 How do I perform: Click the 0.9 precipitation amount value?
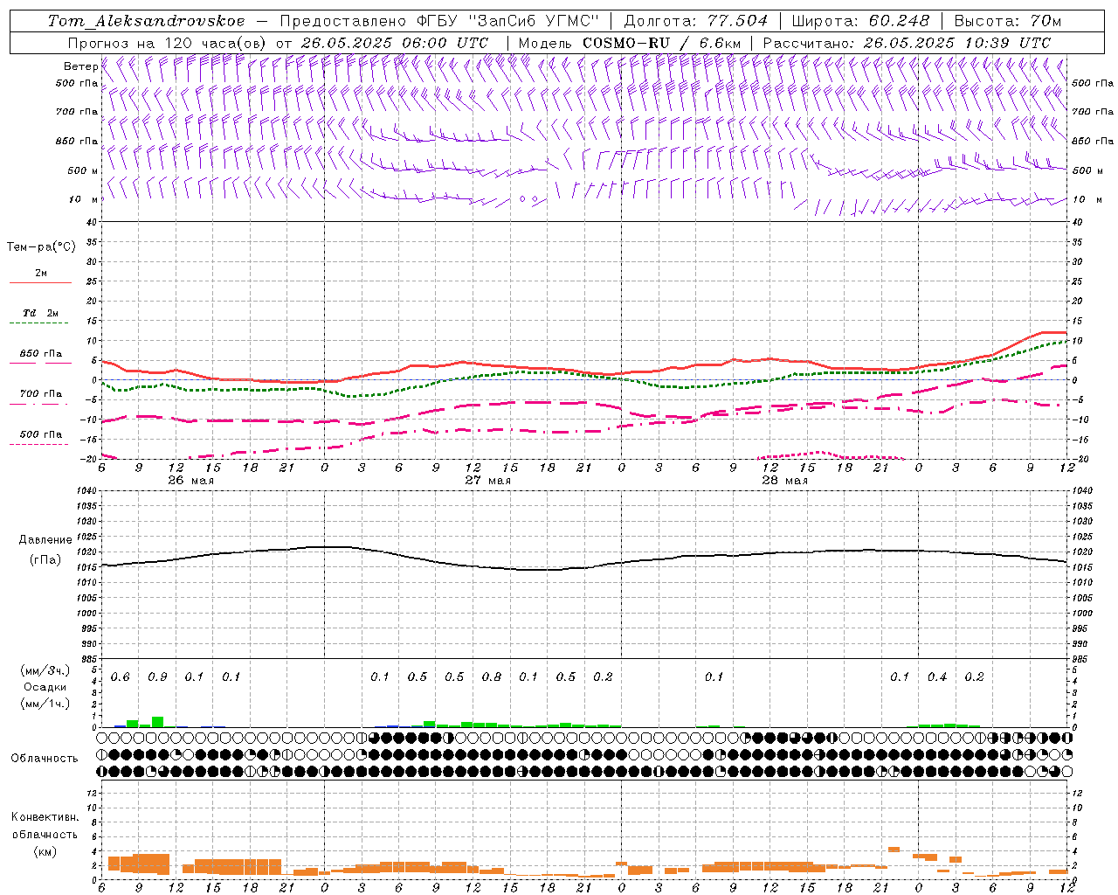pos(157,677)
